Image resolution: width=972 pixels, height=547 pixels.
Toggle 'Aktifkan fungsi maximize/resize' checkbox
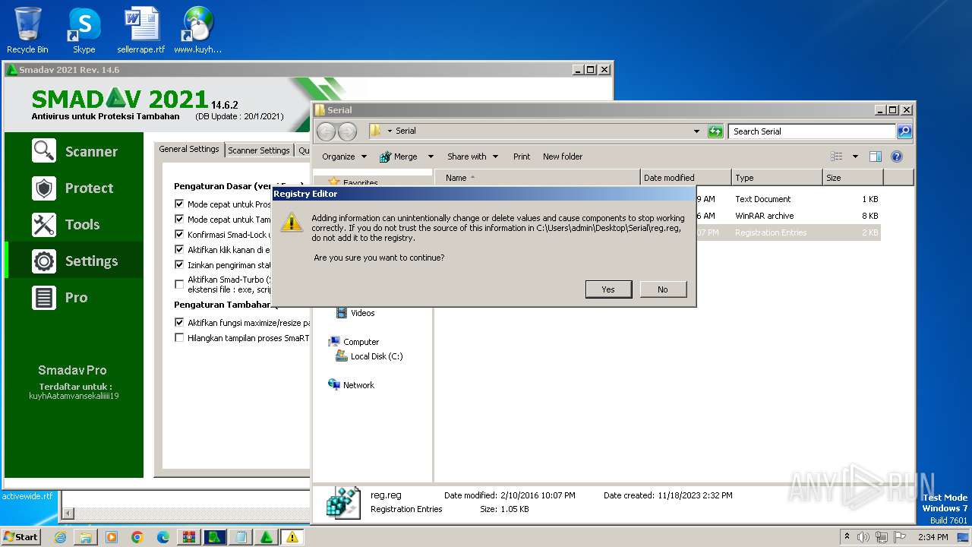click(179, 323)
